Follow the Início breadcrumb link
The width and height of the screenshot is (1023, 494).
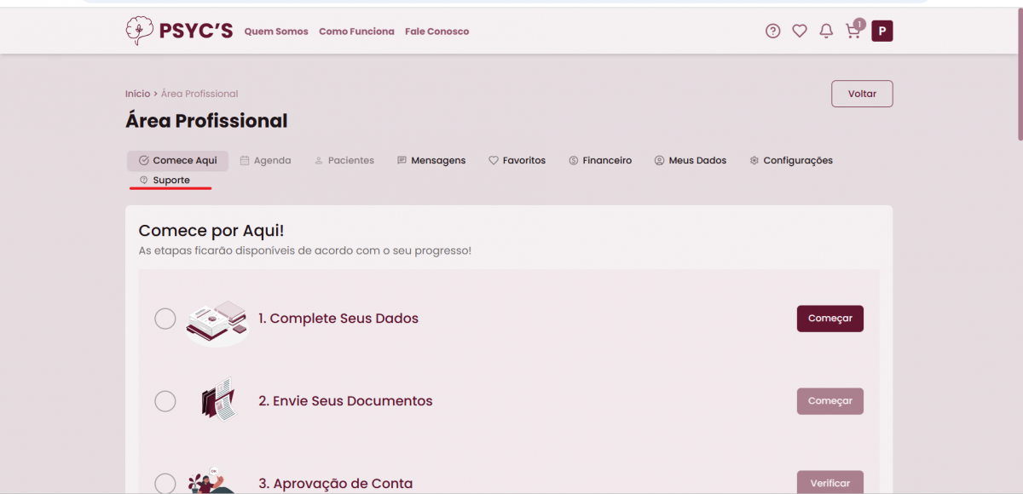pyautogui.click(x=137, y=94)
